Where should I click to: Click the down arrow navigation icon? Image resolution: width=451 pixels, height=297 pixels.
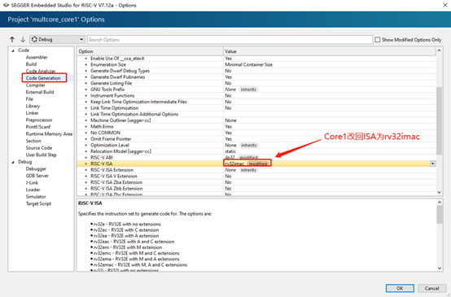[x=23, y=39]
